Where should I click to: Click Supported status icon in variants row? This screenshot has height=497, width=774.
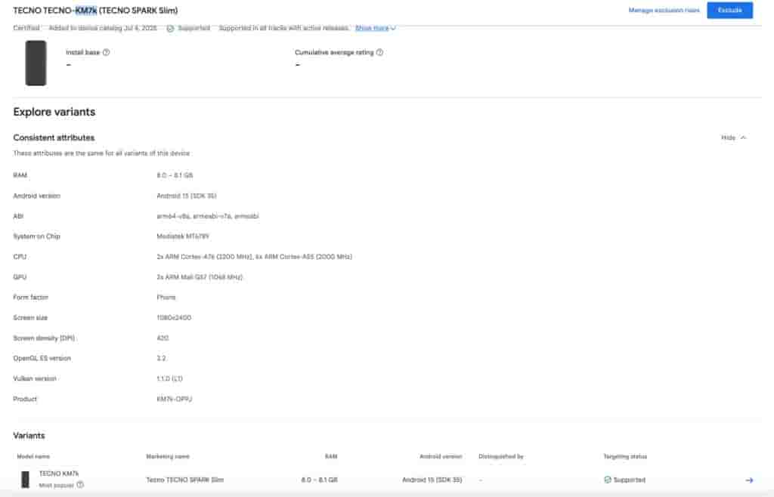(x=608, y=480)
